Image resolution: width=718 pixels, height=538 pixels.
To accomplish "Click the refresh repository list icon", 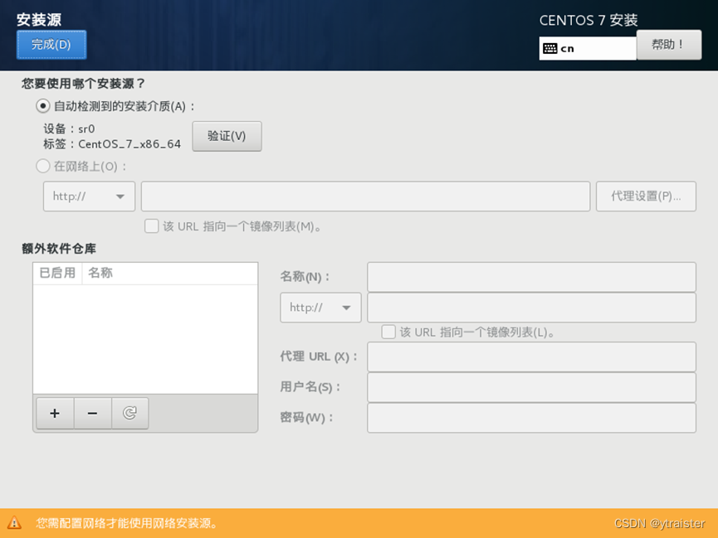I will pyautogui.click(x=130, y=413).
